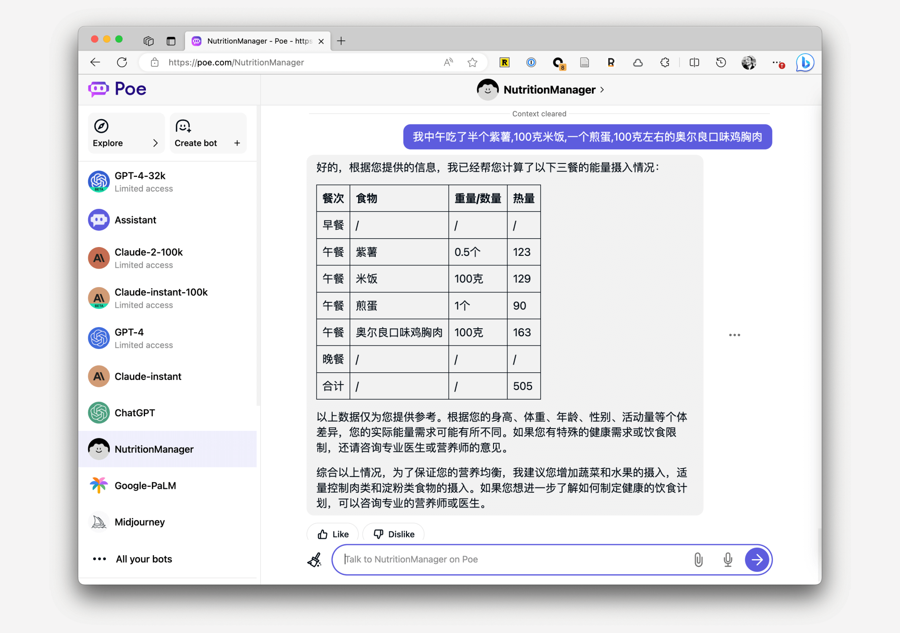
Task: Send message with the arrow button
Action: tap(757, 560)
